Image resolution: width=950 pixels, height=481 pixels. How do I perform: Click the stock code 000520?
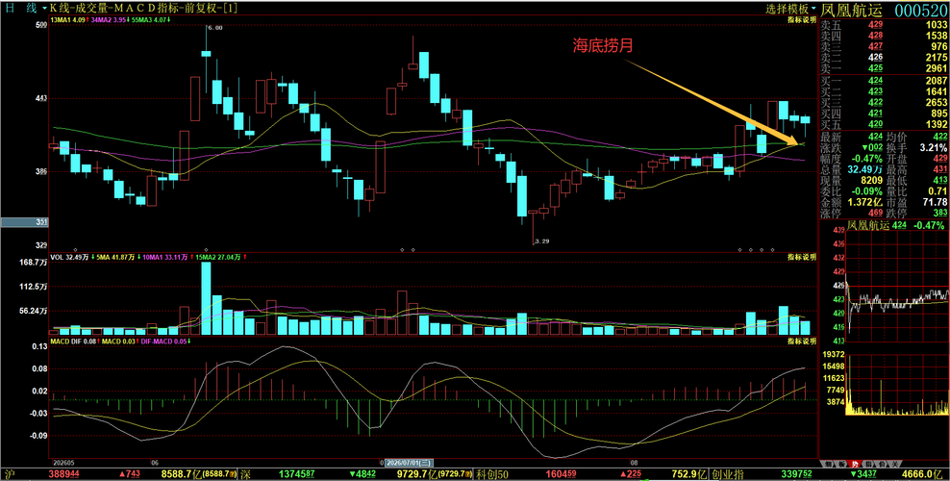point(921,10)
